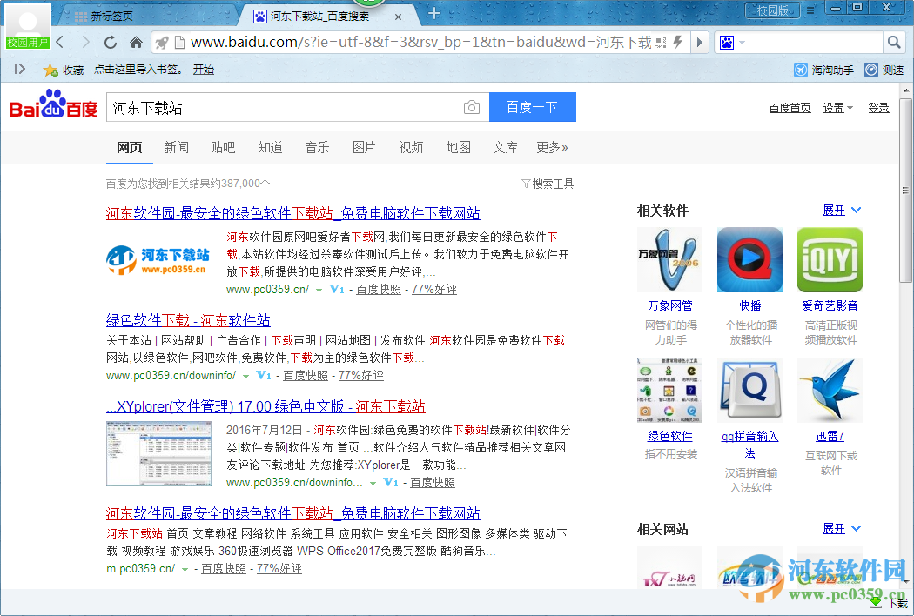Click 百度一下 search button
914x616 pixels.
click(x=532, y=107)
